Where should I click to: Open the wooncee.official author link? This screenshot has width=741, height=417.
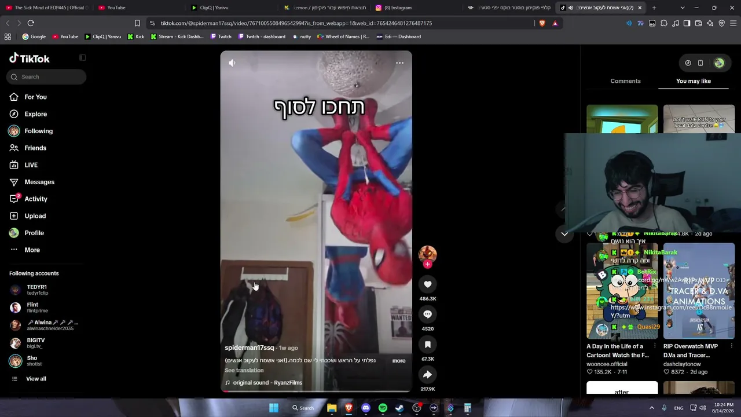click(x=607, y=364)
